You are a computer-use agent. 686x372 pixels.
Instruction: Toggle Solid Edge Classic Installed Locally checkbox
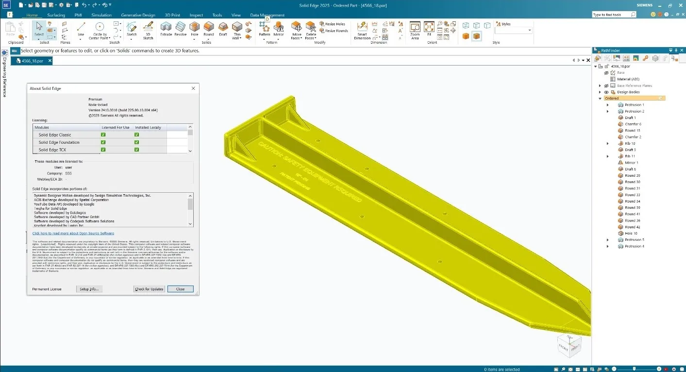click(136, 135)
